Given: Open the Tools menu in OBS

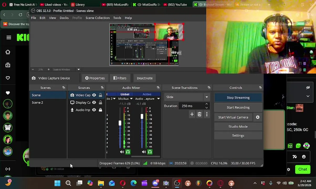Looking at the screenshot, I should click(x=117, y=18).
